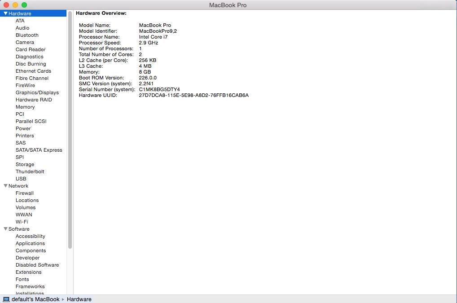This screenshot has width=457, height=303.
Task: Select Memory under Hardware
Action: (25, 107)
